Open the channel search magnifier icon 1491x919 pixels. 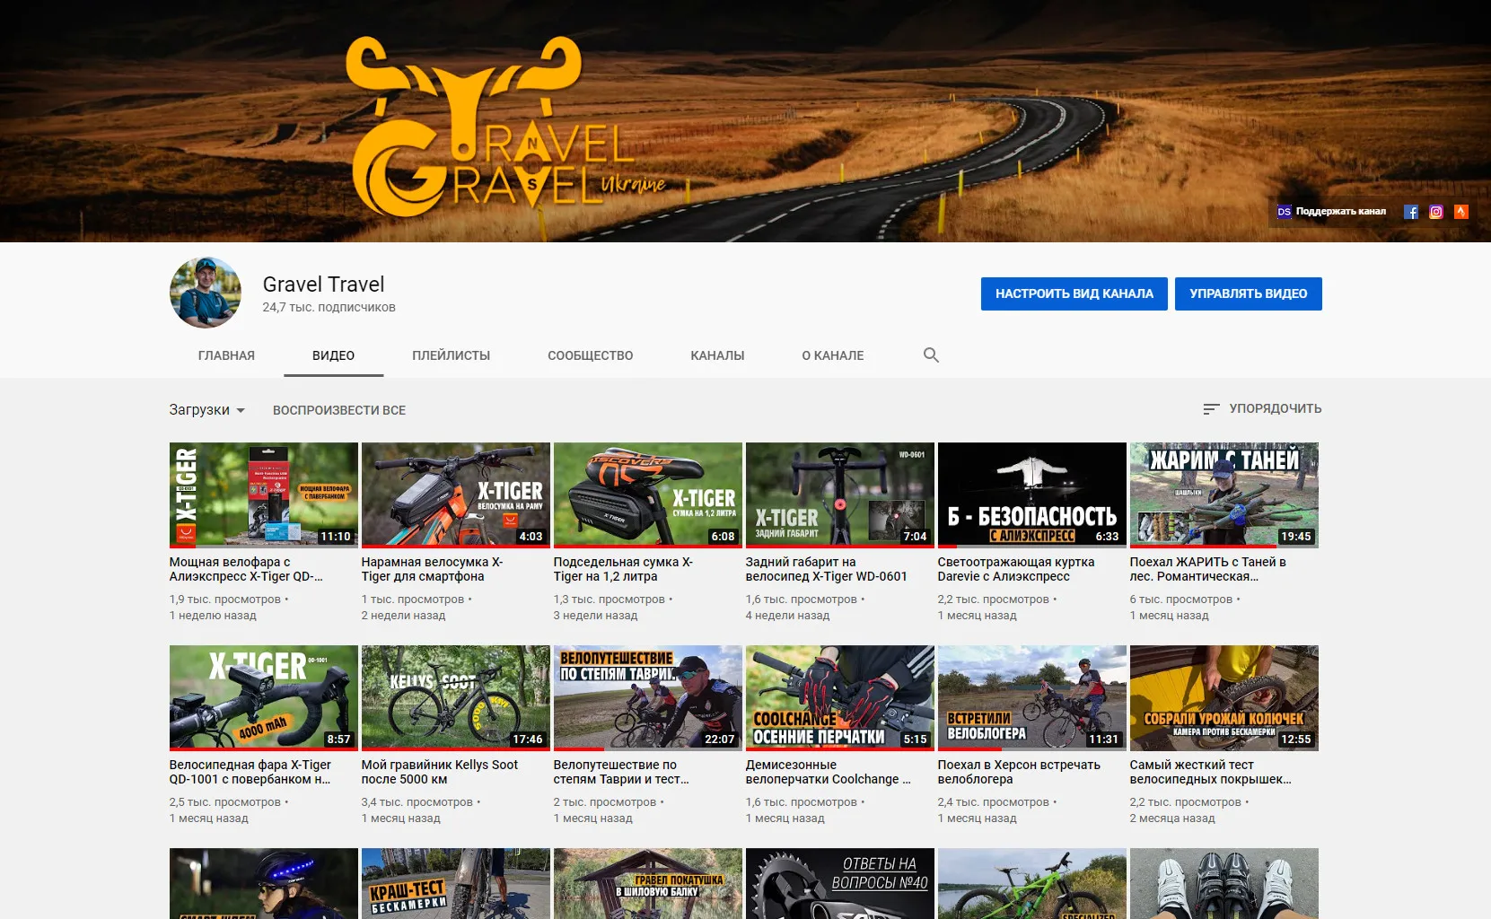[931, 355]
